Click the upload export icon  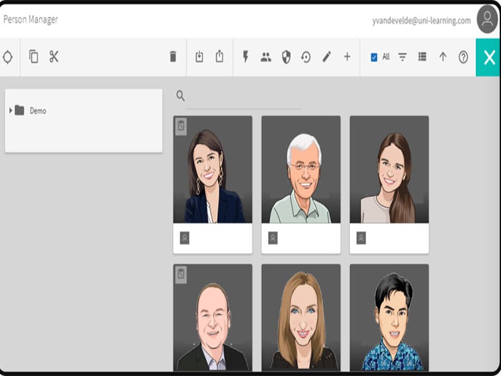(219, 57)
